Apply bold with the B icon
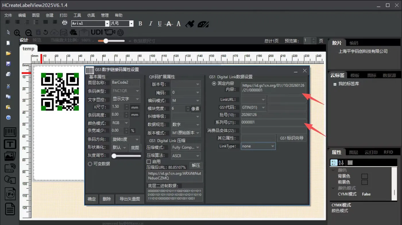The height and width of the screenshot is (225, 402). tap(140, 24)
